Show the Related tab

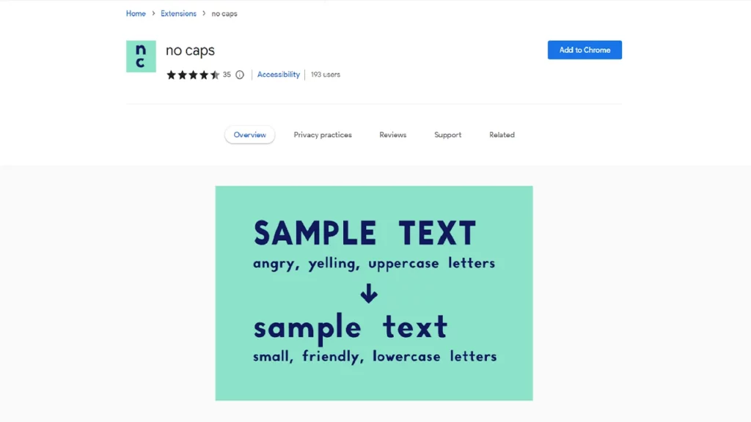502,135
